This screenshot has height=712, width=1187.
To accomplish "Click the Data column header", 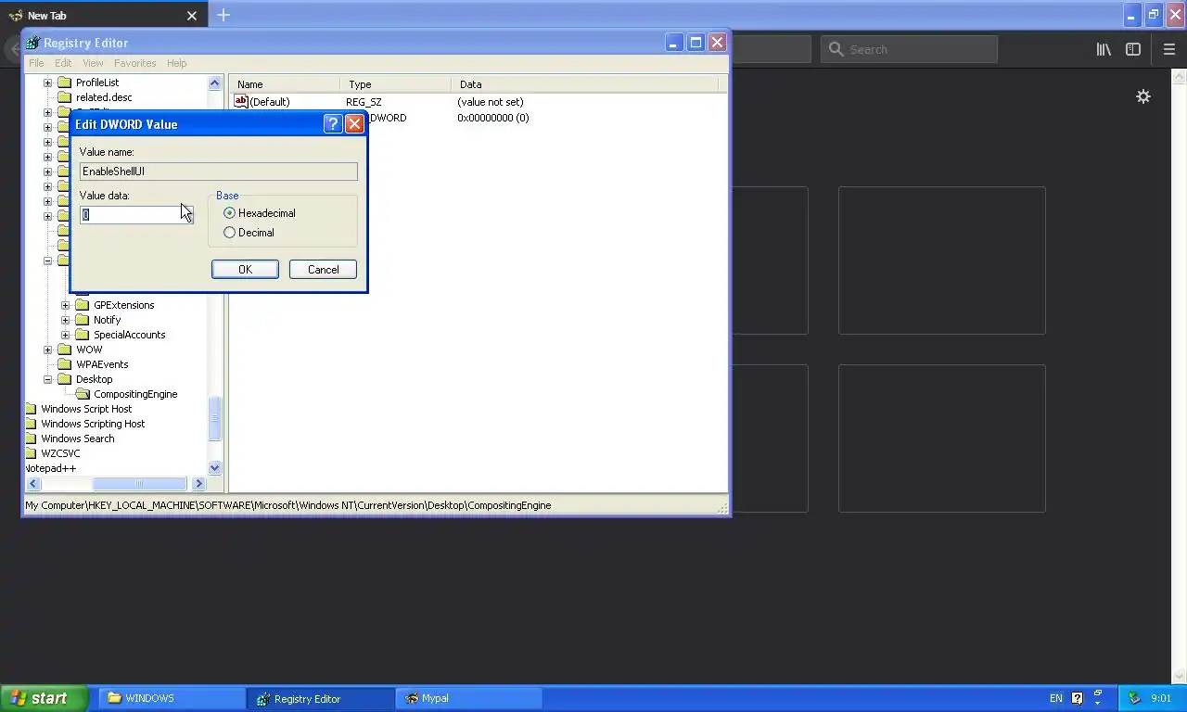I will tap(584, 84).
